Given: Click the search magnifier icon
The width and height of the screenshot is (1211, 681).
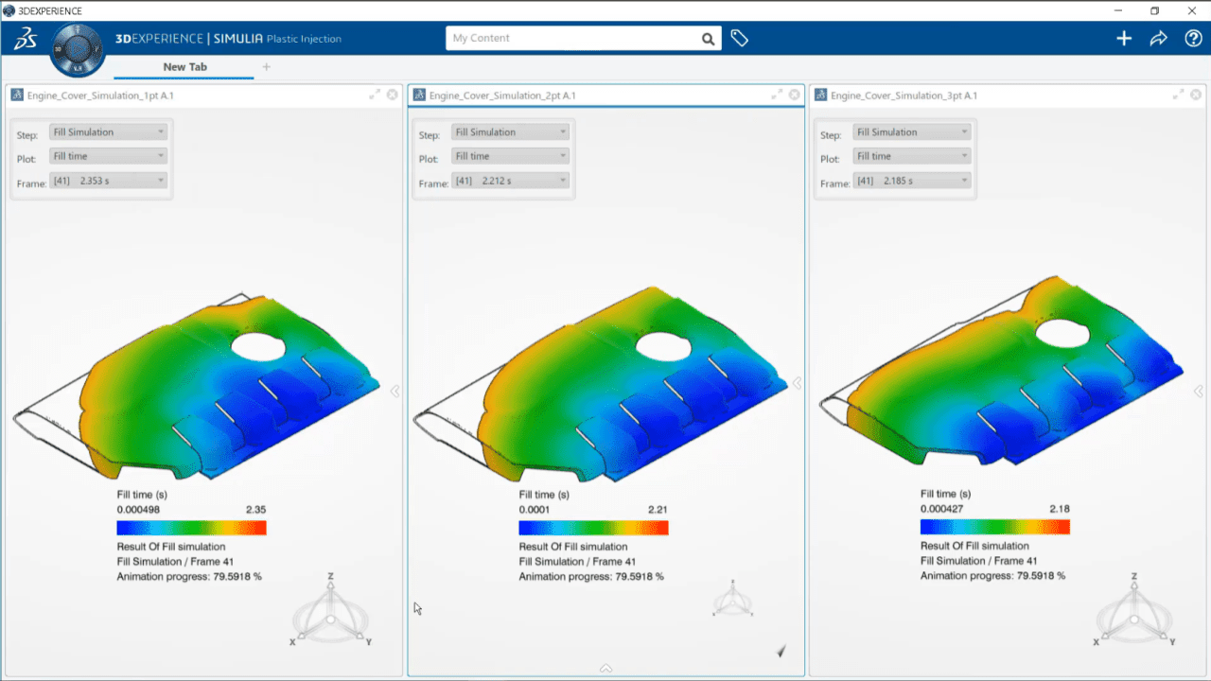Looking at the screenshot, I should pyautogui.click(x=708, y=39).
